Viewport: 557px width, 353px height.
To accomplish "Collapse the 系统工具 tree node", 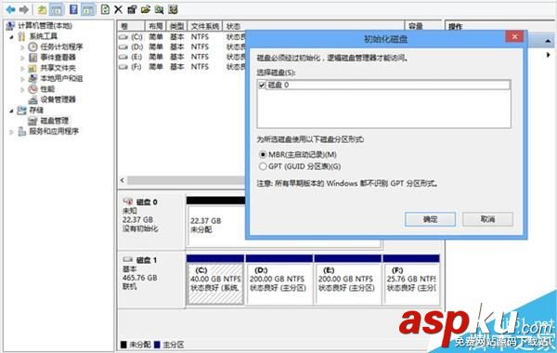I will point(12,36).
